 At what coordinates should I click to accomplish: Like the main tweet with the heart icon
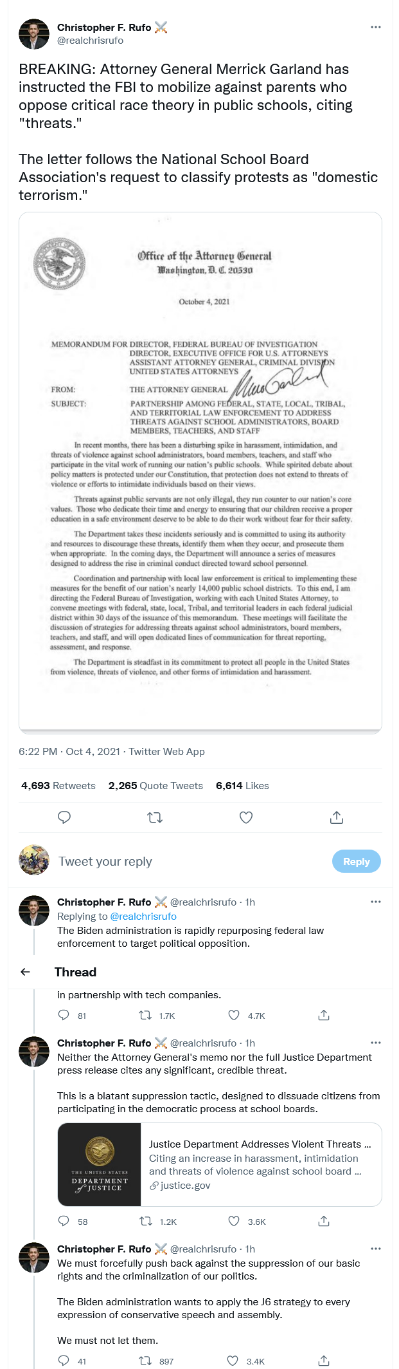pyautogui.click(x=245, y=817)
